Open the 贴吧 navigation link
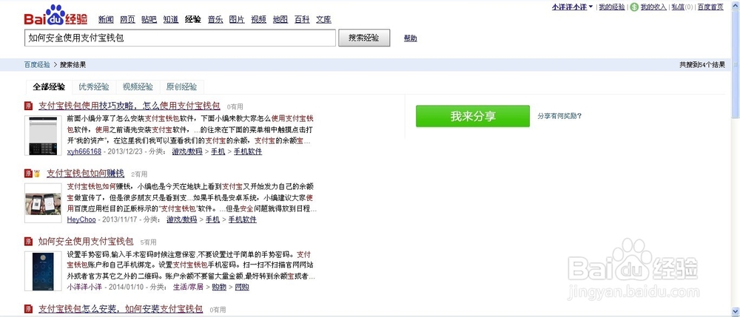The width and height of the screenshot is (740, 317). point(149,19)
